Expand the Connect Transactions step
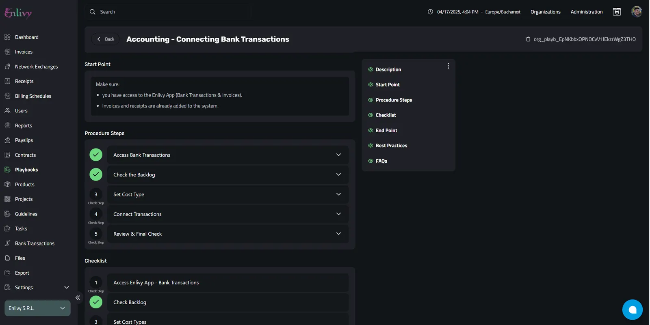Screen dimensions: 650x325 tap(338, 214)
